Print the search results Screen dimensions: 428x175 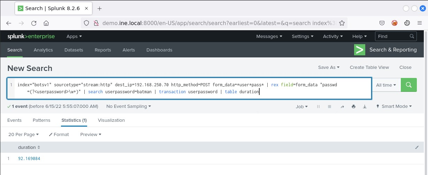(x=353, y=106)
